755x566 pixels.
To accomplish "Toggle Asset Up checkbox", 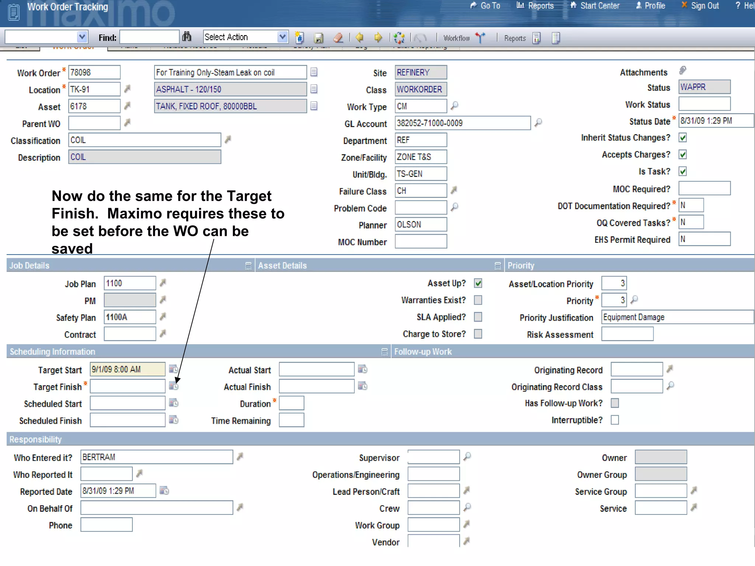I will (478, 283).
